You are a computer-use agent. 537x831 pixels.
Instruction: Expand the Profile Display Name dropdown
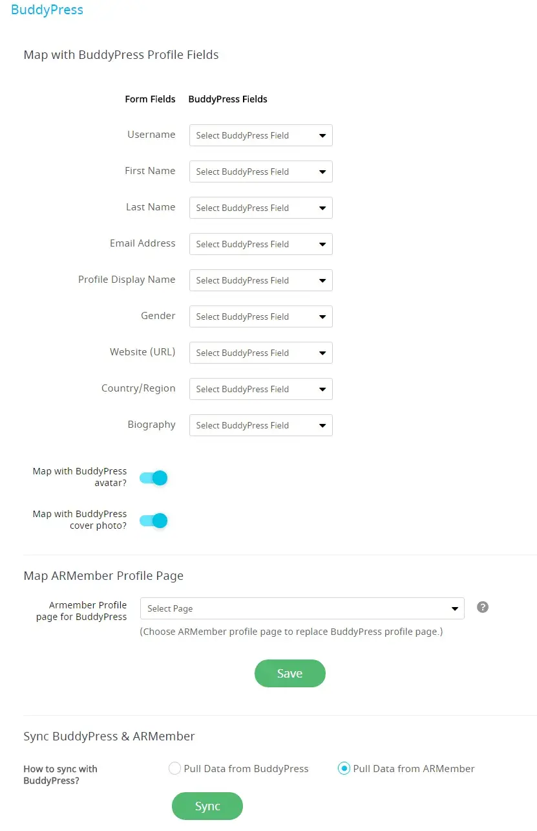pos(260,280)
